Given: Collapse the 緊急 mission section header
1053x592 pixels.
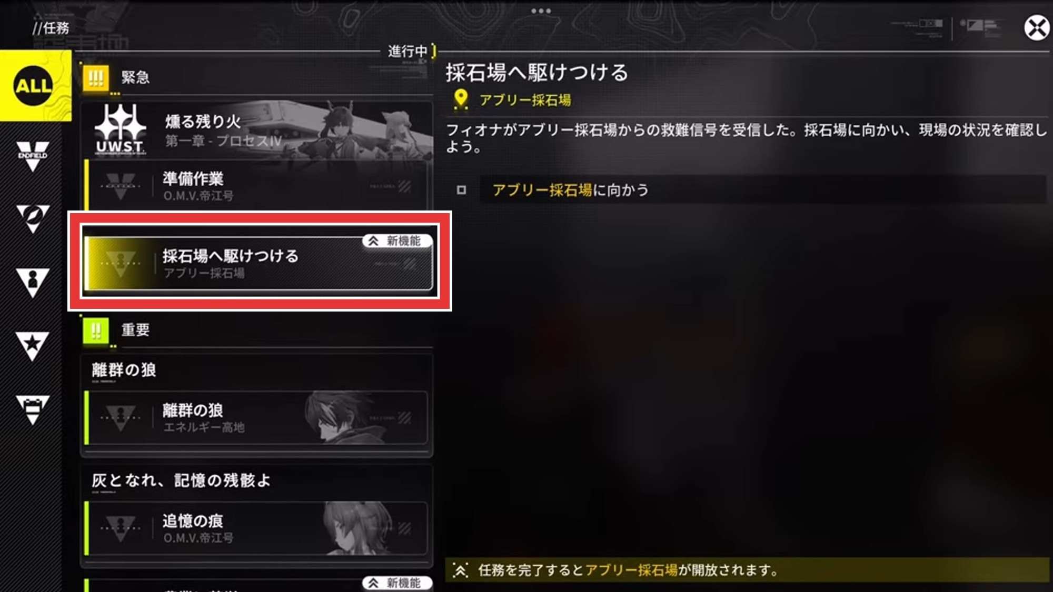Looking at the screenshot, I should pyautogui.click(x=257, y=78).
